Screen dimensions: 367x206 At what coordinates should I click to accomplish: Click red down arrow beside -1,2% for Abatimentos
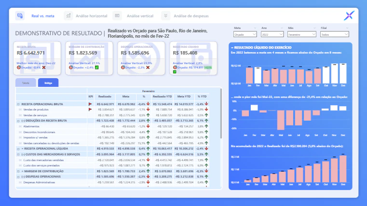coord(148,126)
